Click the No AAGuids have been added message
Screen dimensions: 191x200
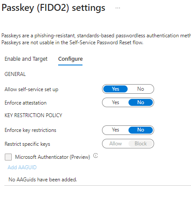coord(43,180)
